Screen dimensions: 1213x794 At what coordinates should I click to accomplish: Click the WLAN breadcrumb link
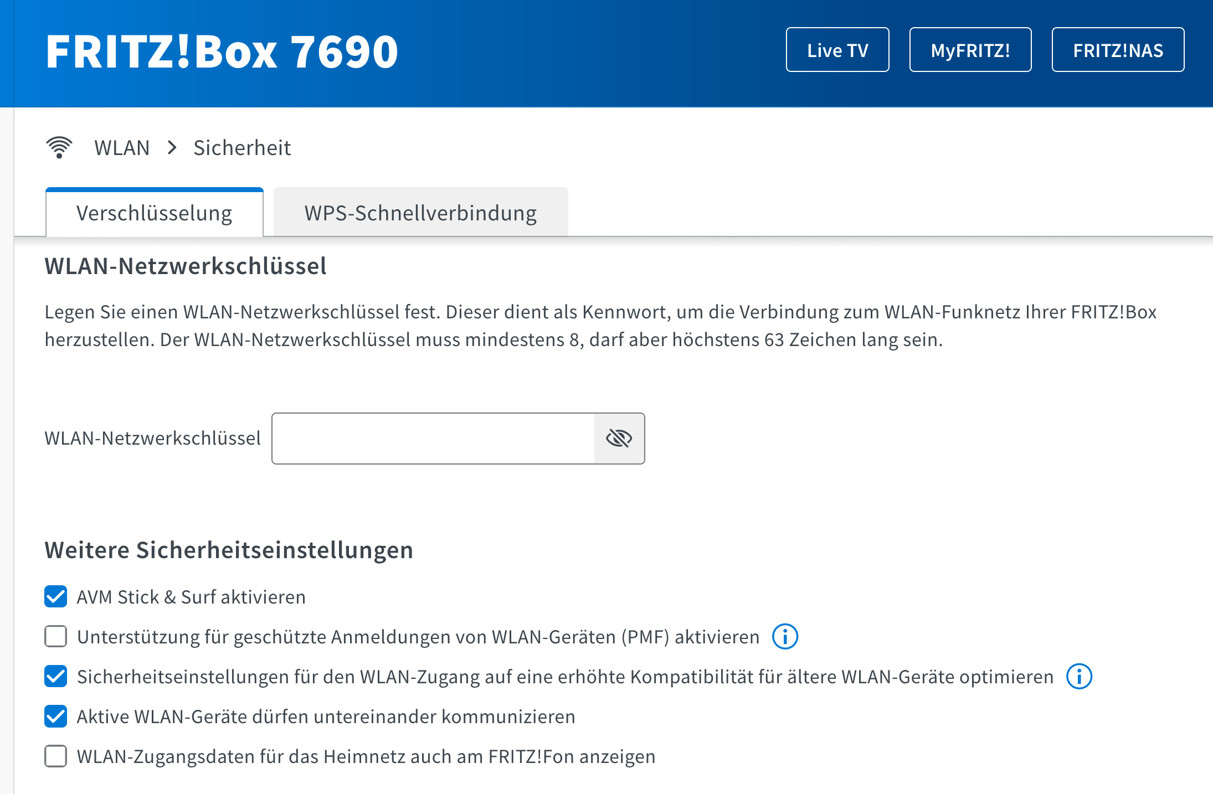pos(122,148)
